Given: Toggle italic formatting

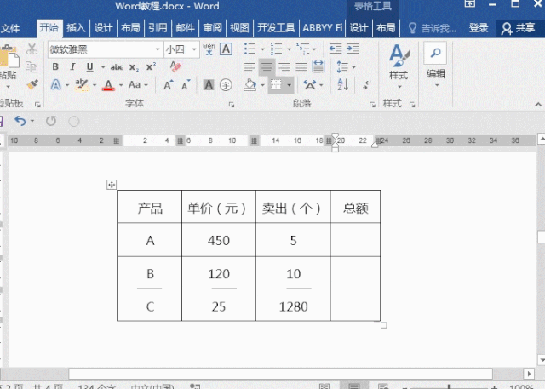Looking at the screenshot, I should [x=72, y=66].
